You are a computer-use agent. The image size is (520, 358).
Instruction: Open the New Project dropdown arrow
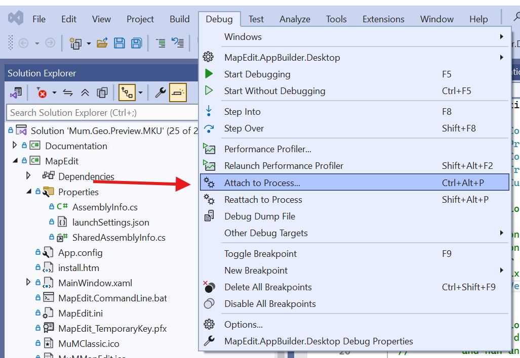pos(89,43)
